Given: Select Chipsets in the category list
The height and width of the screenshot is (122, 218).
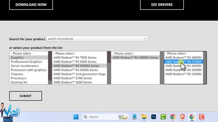Looking at the screenshot, I should [x=29, y=74].
